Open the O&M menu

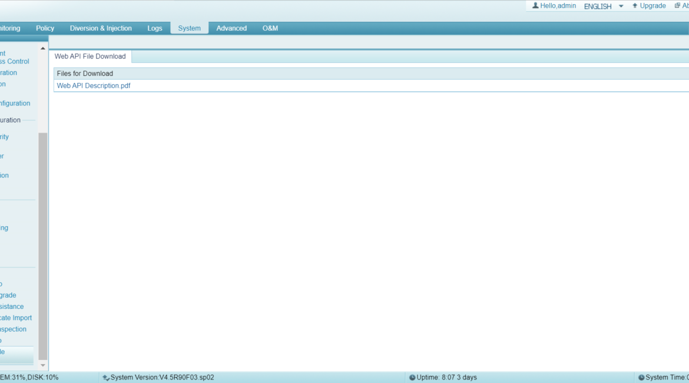(x=270, y=28)
